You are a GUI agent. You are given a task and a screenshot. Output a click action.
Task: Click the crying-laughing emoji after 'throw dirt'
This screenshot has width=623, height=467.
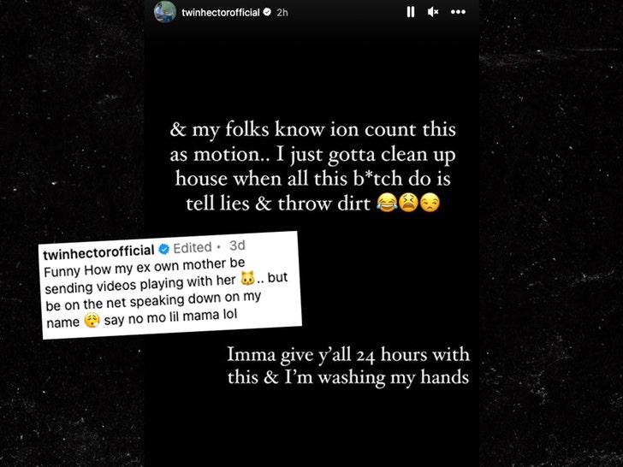(x=387, y=203)
